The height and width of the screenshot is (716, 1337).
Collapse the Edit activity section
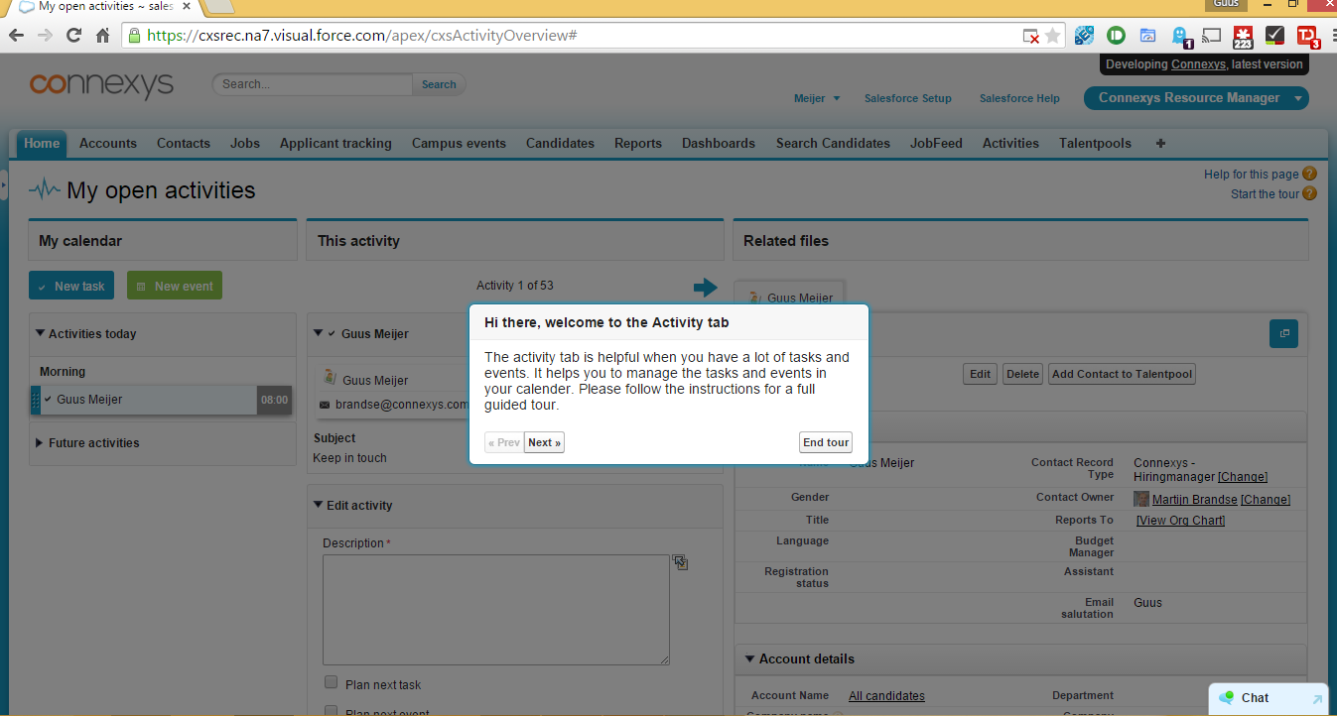pyautogui.click(x=318, y=505)
